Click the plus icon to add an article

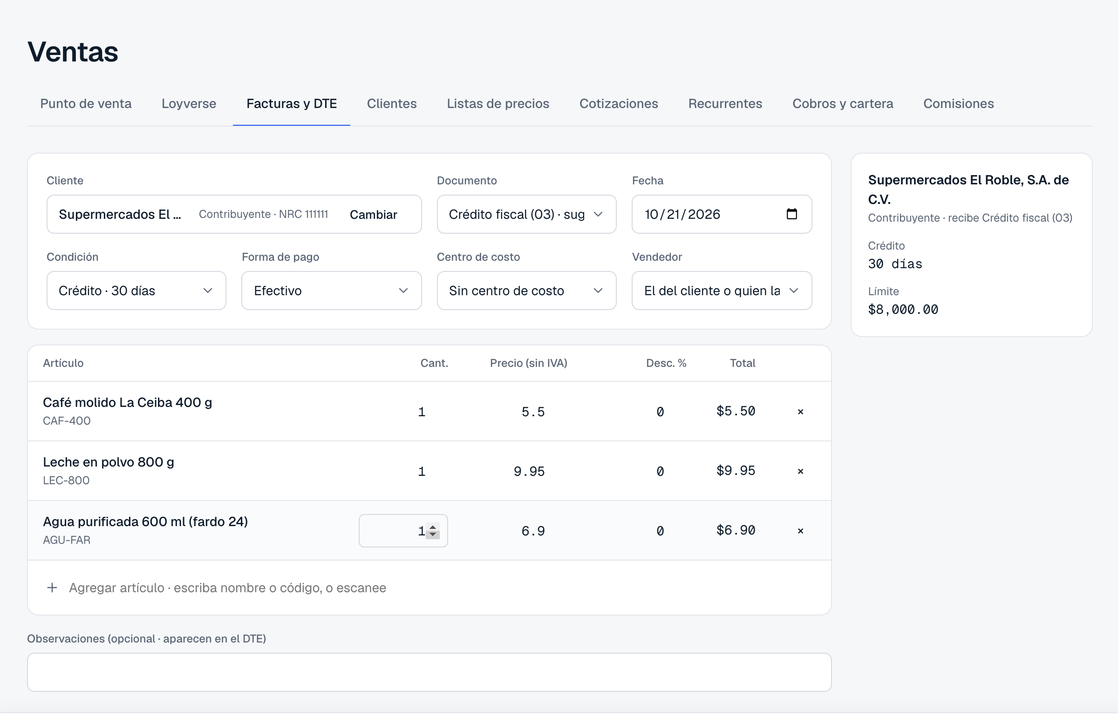52,588
